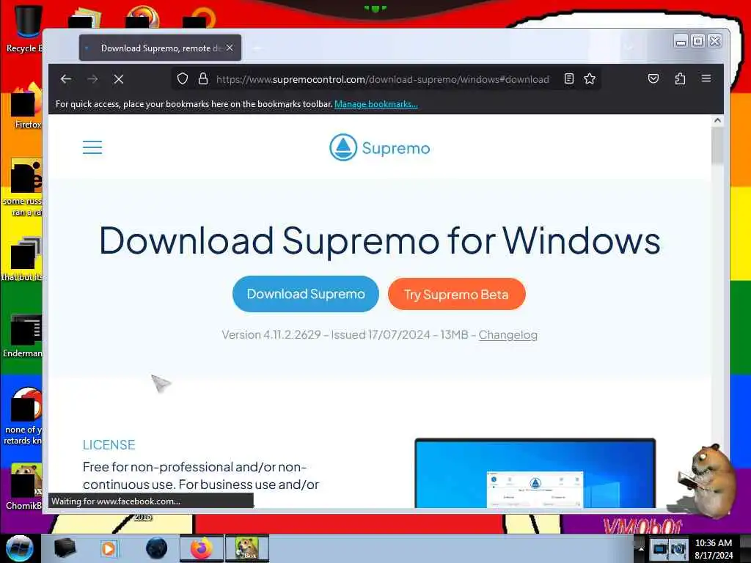Open the media player taskbar icon
The width and height of the screenshot is (751, 563).
pyautogui.click(x=109, y=548)
